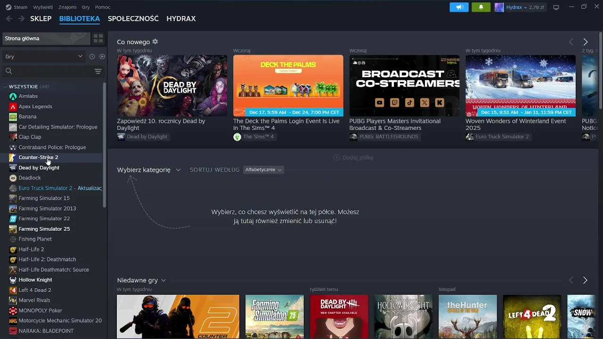Open Big Picture mode monitor icon
This screenshot has width=603, height=339.
(556, 7)
